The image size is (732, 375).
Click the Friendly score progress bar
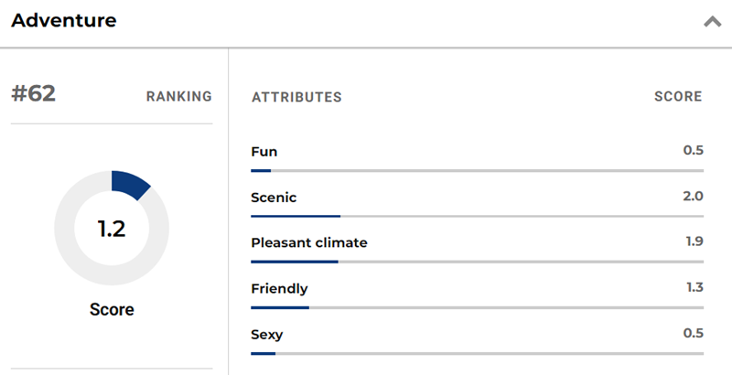tap(477, 307)
